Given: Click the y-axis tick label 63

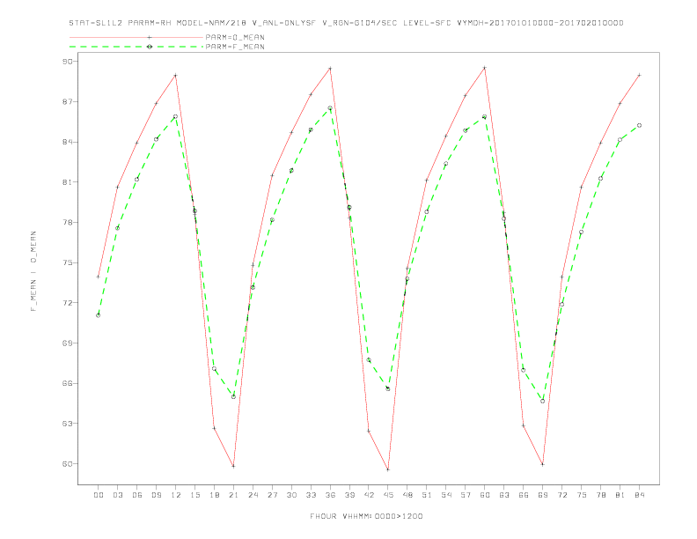Looking at the screenshot, I should (x=68, y=424).
